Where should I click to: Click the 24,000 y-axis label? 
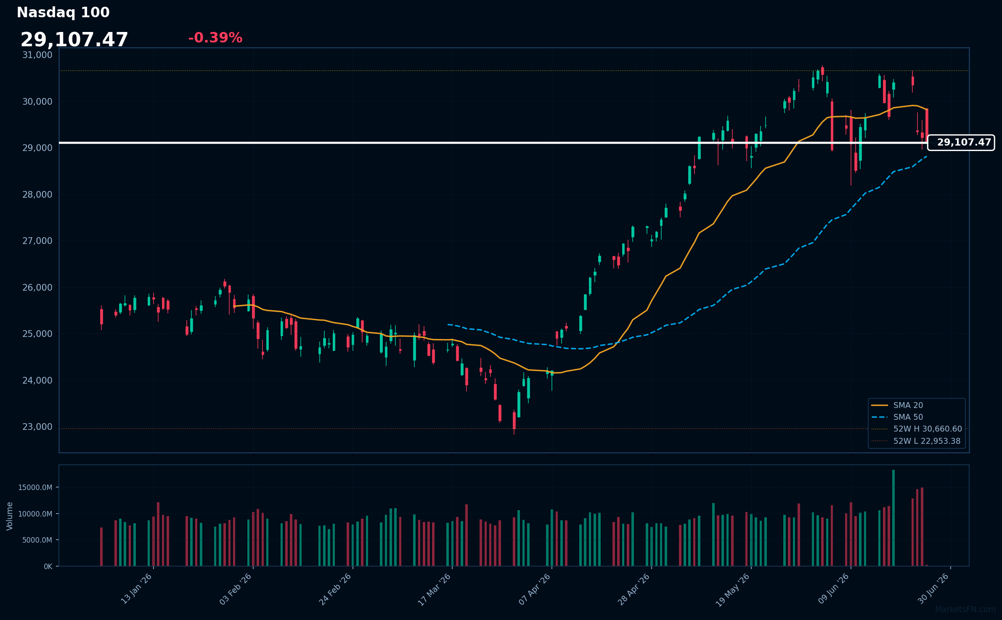(x=37, y=380)
